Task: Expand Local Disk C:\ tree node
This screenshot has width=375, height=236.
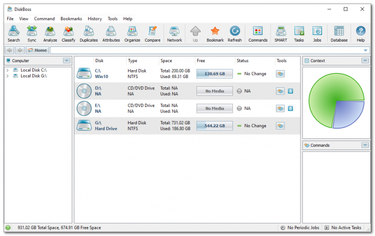Action: [x=7, y=70]
